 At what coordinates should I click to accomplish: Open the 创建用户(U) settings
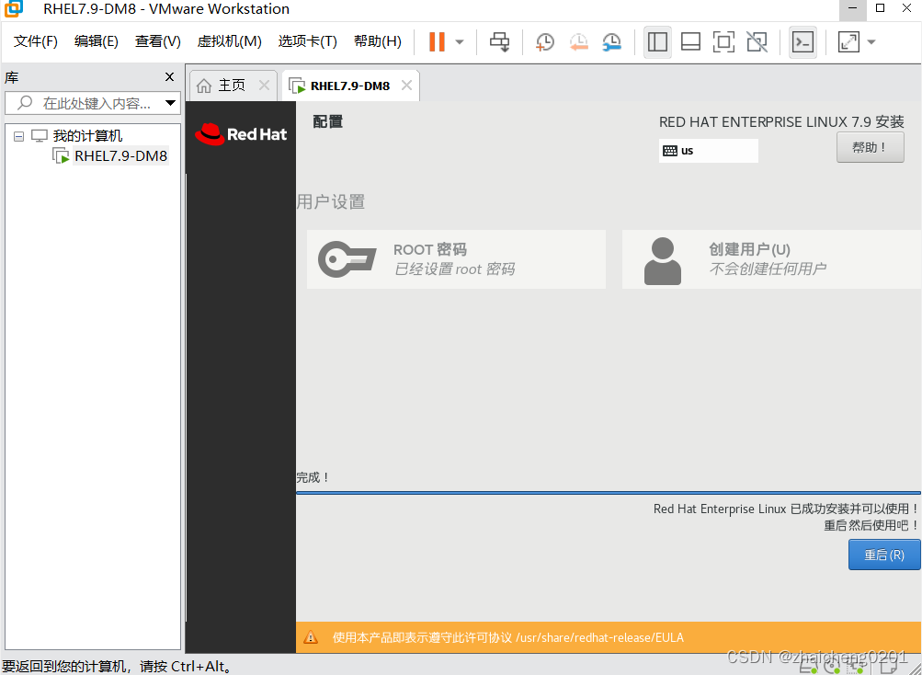point(771,259)
